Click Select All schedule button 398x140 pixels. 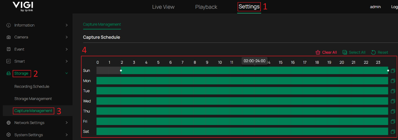point(354,52)
